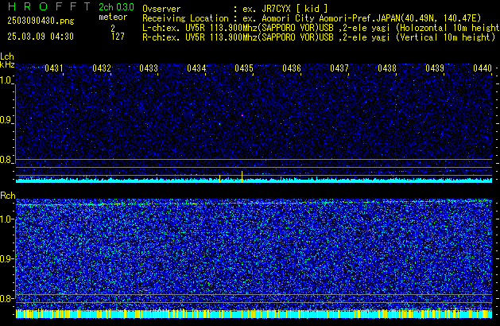Click the tall yellow meteor spike near 0435
This screenshot has width=500, height=326.
coord(242,177)
